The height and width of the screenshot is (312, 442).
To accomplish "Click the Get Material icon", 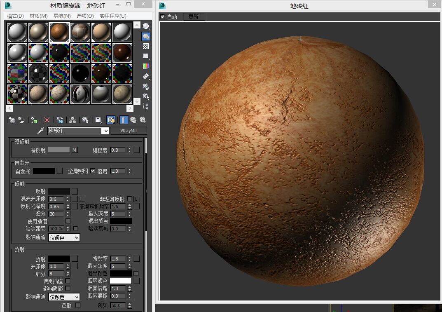I will point(12,120).
